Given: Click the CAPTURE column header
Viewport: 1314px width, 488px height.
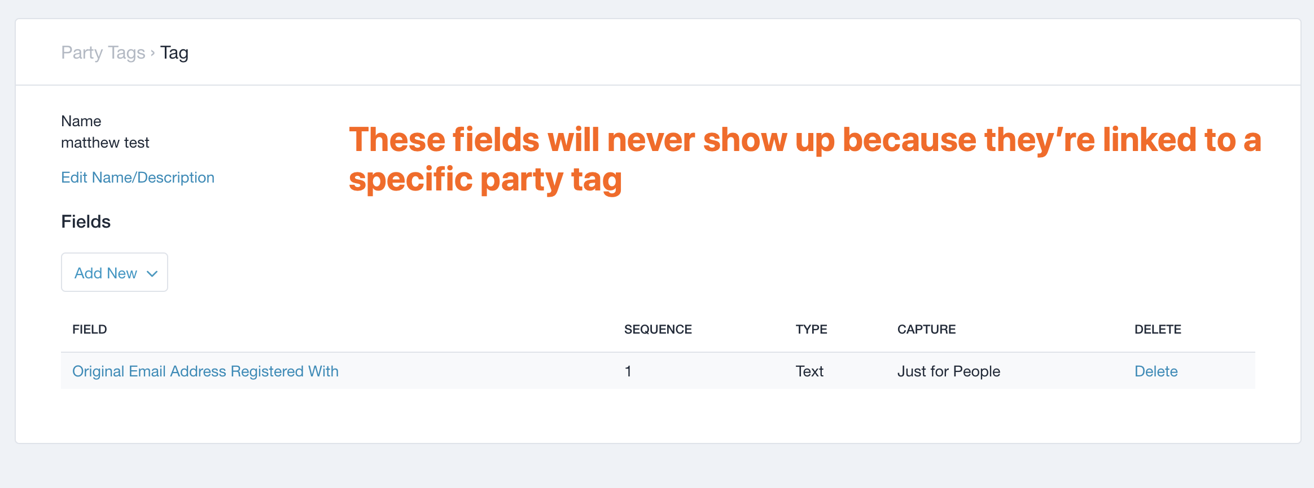Looking at the screenshot, I should coord(926,330).
